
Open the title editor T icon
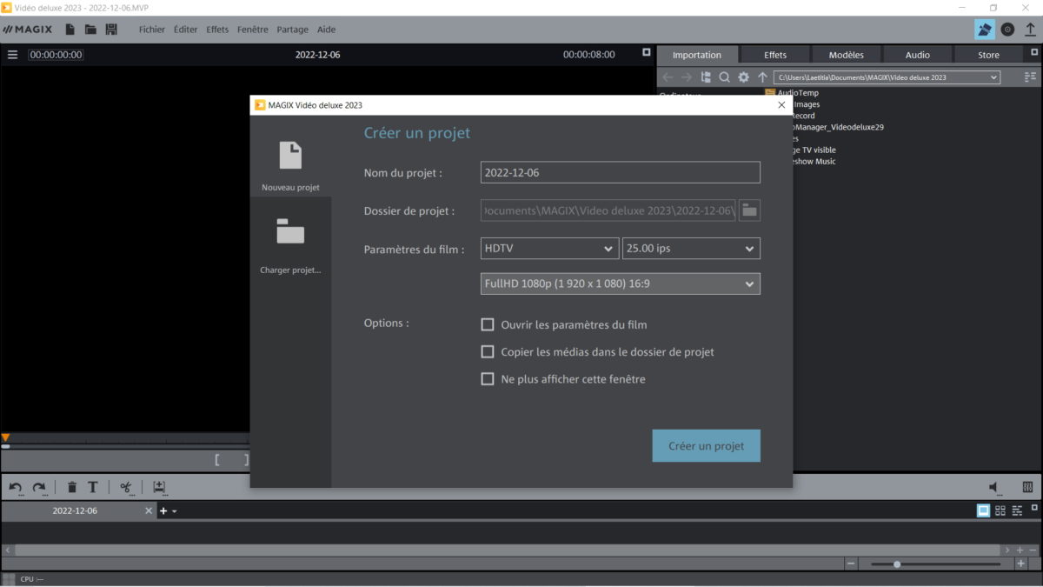click(x=92, y=488)
